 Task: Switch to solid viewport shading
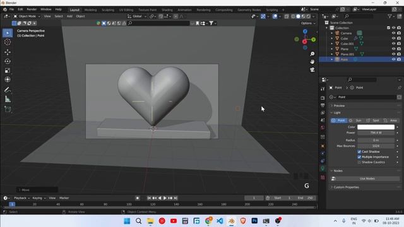(x=298, y=16)
